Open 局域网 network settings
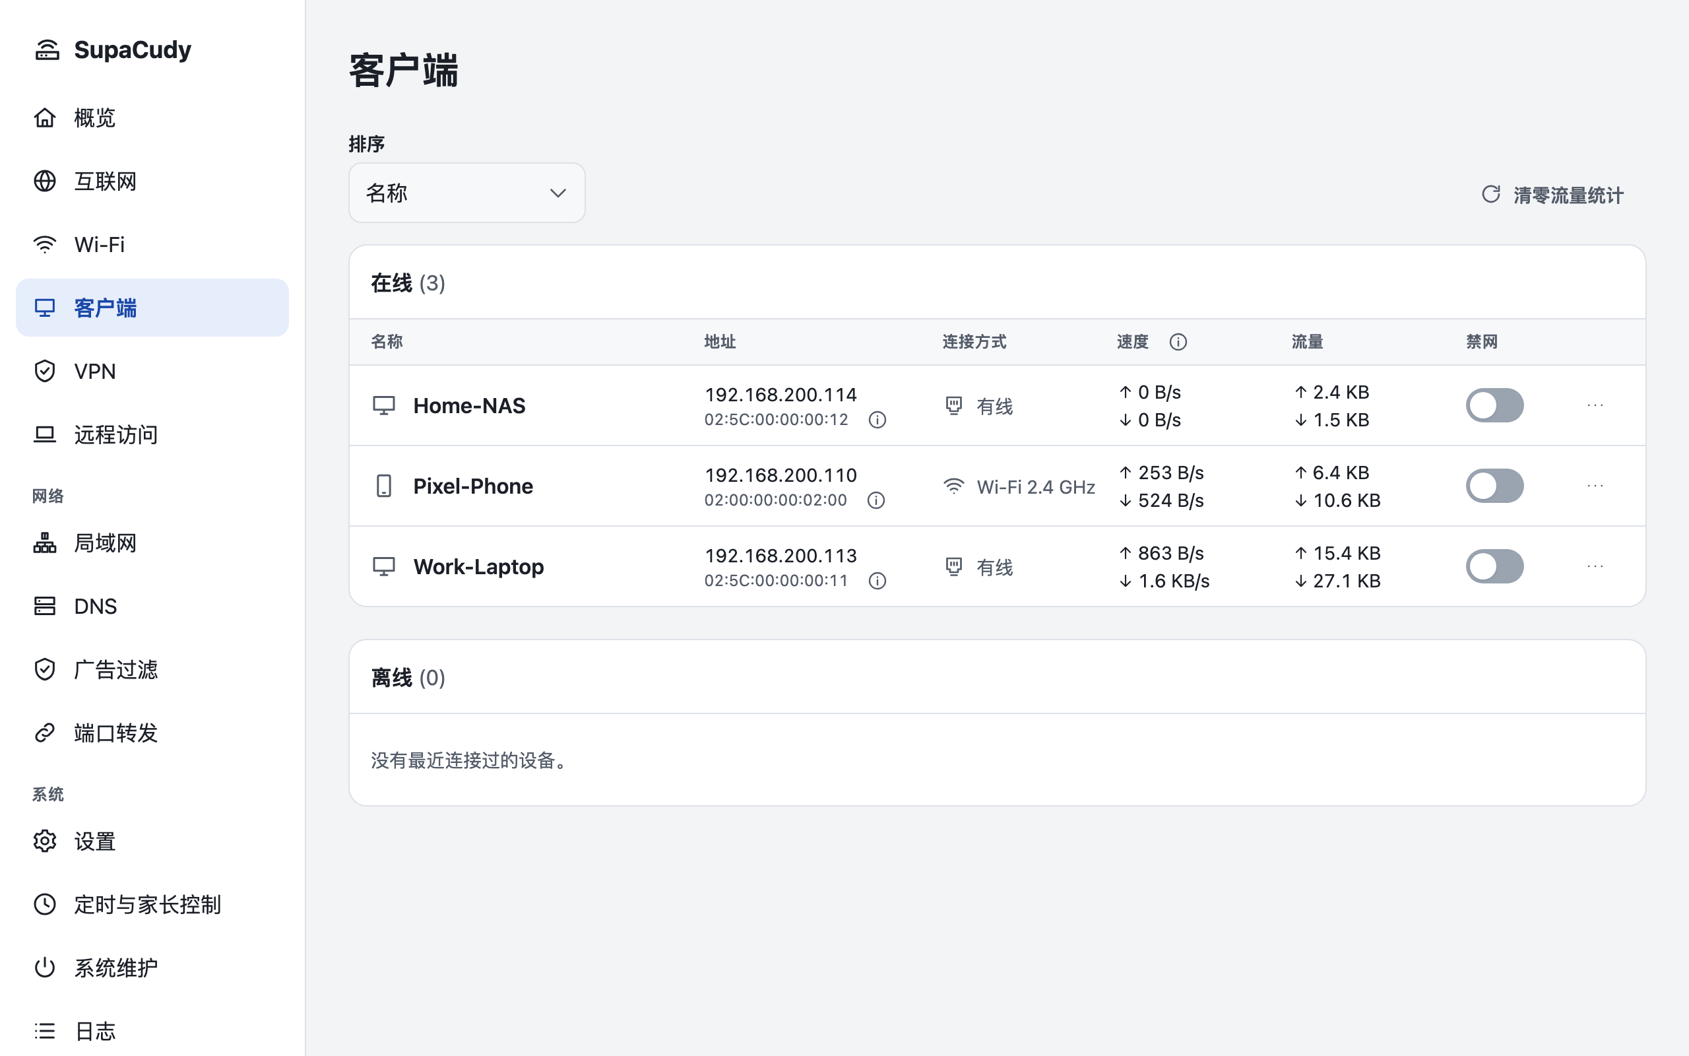This screenshot has width=1689, height=1056. 152,543
